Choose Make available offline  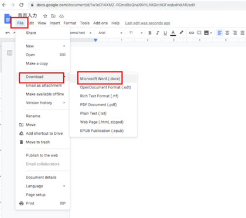coord(43,94)
